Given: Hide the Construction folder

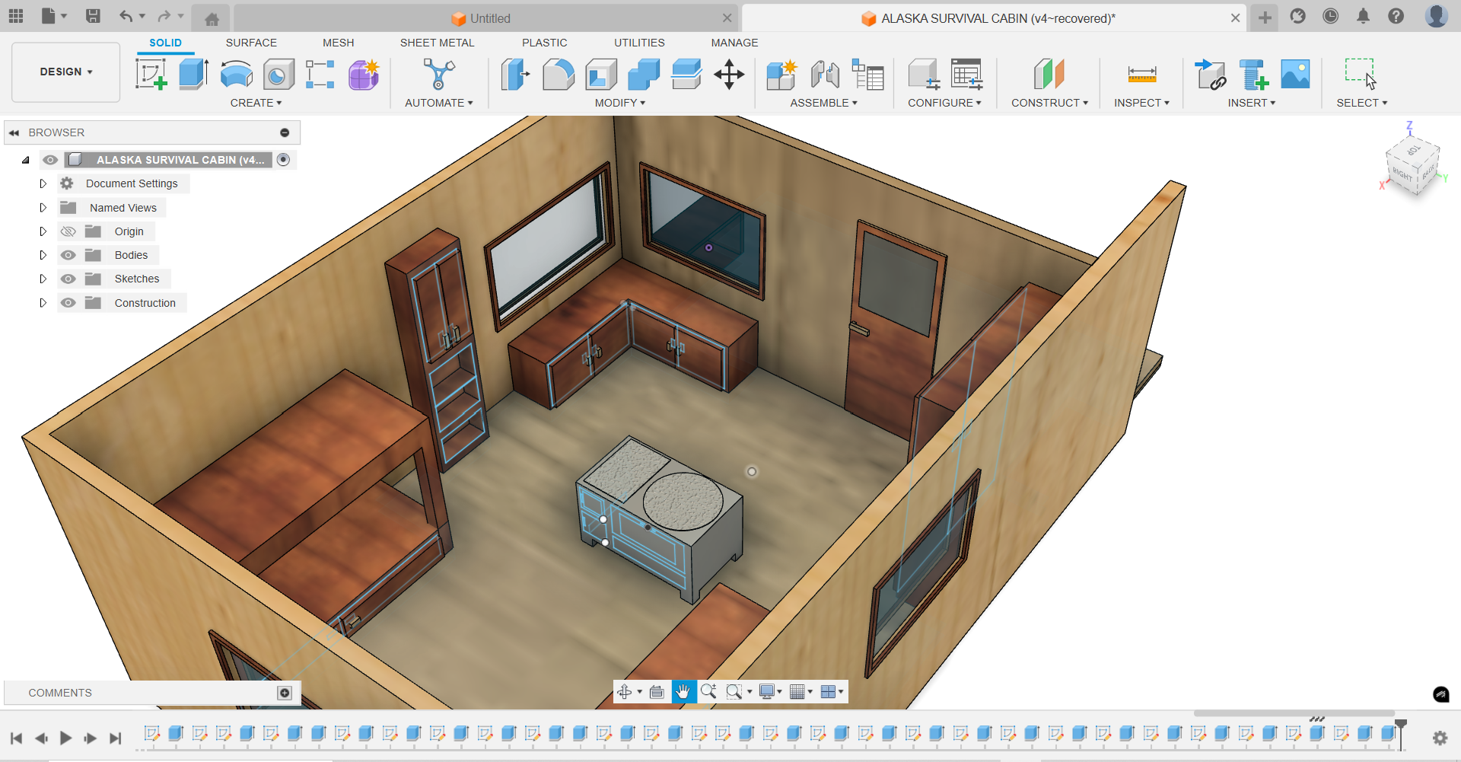Looking at the screenshot, I should click(68, 303).
